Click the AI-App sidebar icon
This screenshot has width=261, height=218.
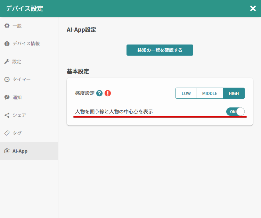7,151
